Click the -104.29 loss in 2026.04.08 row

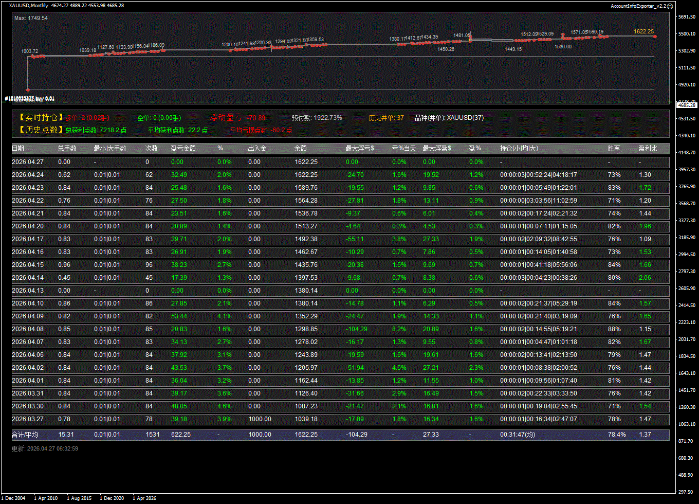(x=357, y=329)
